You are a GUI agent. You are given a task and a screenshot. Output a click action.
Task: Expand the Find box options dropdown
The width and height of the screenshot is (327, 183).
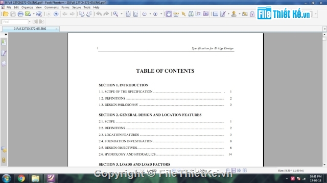click(x=30, y=21)
